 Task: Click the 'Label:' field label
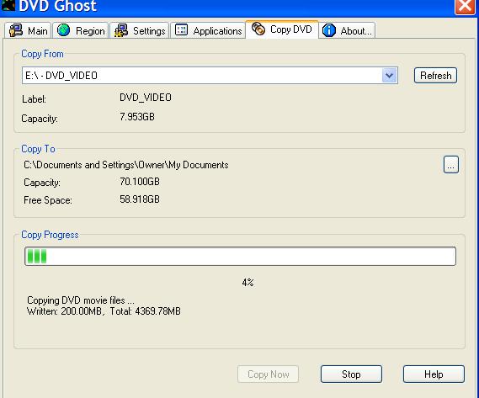click(x=34, y=99)
